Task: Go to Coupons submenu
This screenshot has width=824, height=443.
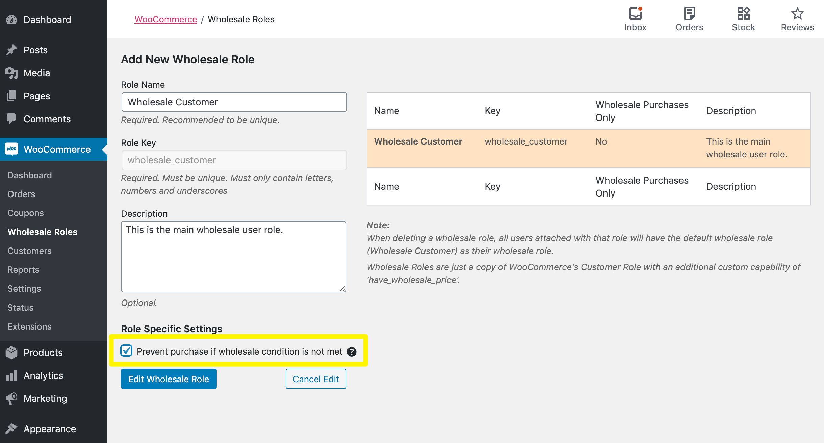Action: pyautogui.click(x=26, y=213)
